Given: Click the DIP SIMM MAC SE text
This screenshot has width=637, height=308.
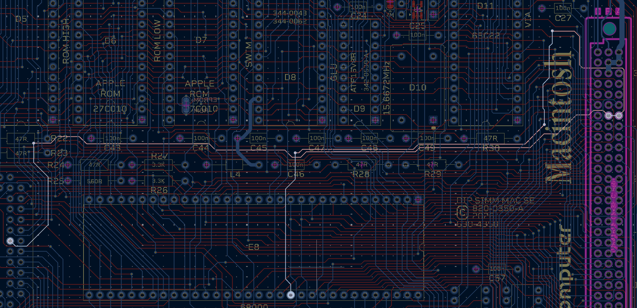Looking at the screenshot, I should [496, 201].
